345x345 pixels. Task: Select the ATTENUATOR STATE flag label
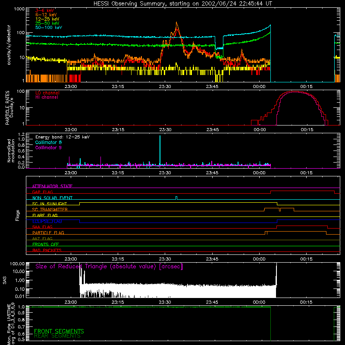coord(52,186)
